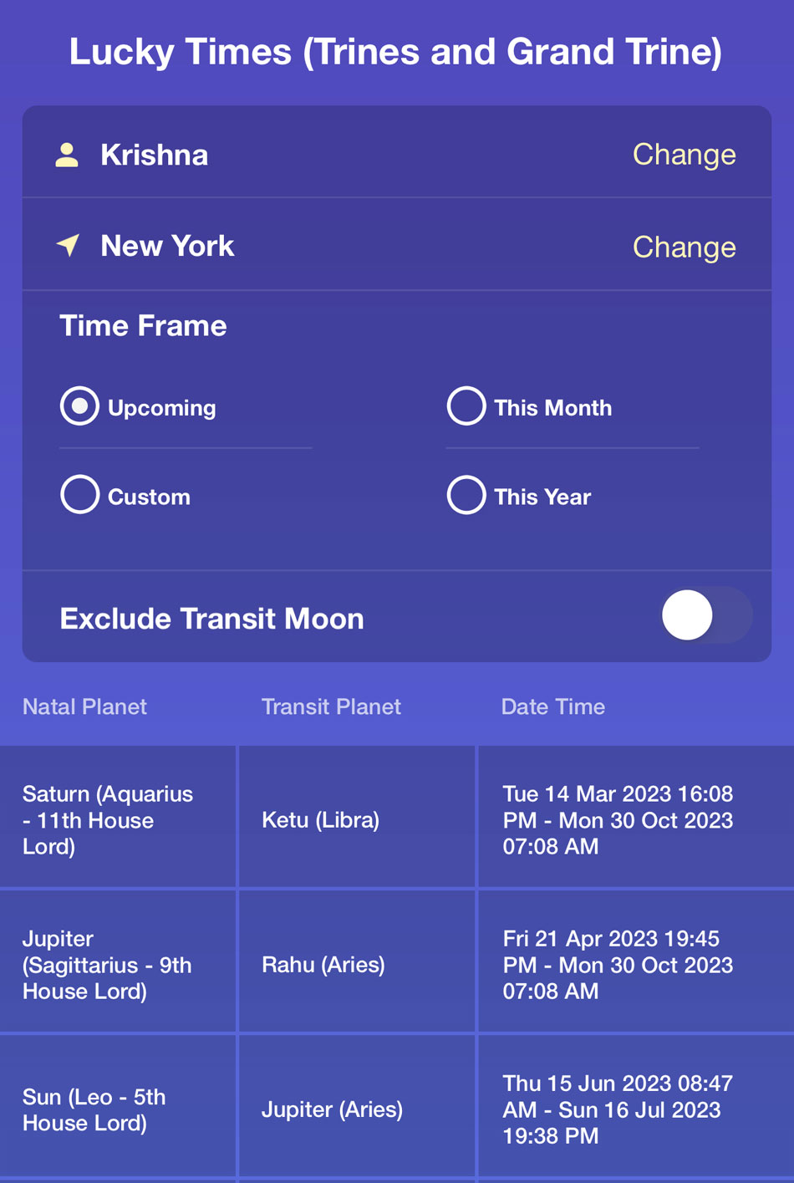Select the Upcoming time frame
The width and height of the screenshot is (794, 1183).
point(80,407)
